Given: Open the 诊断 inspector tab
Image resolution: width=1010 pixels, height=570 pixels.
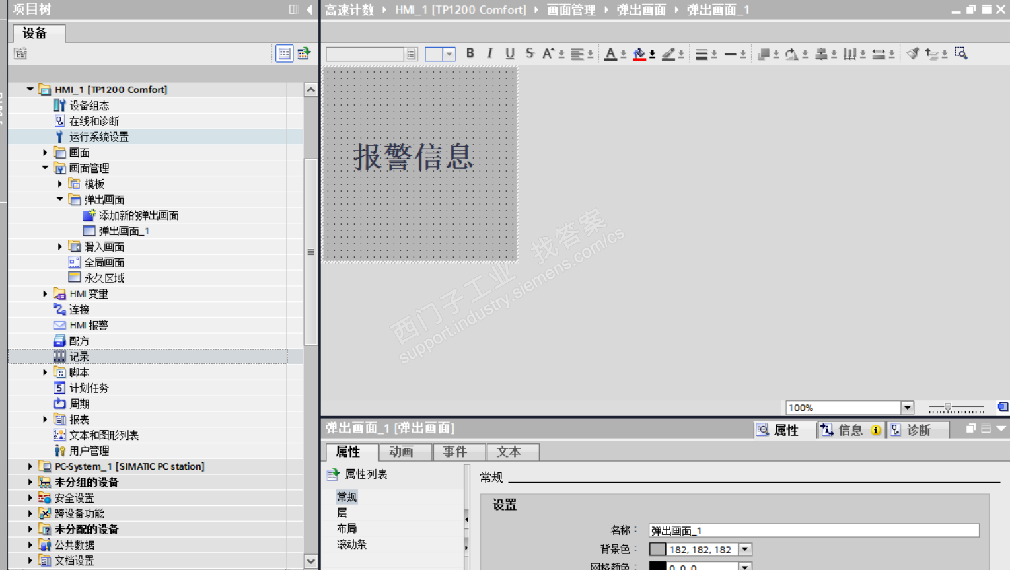Looking at the screenshot, I should [918, 430].
